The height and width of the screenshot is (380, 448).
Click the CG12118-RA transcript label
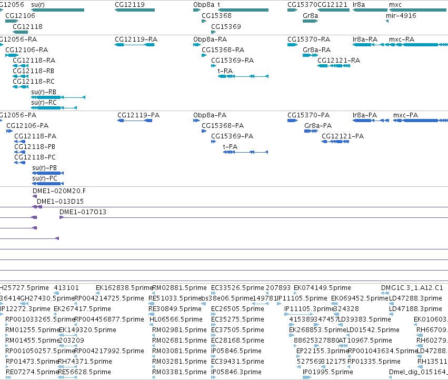[x=34, y=61]
